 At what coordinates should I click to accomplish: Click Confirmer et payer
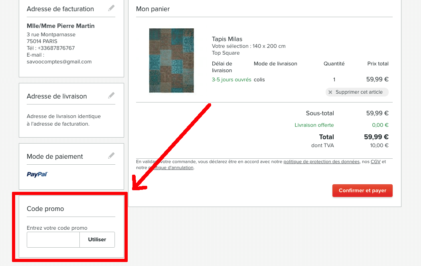click(362, 191)
